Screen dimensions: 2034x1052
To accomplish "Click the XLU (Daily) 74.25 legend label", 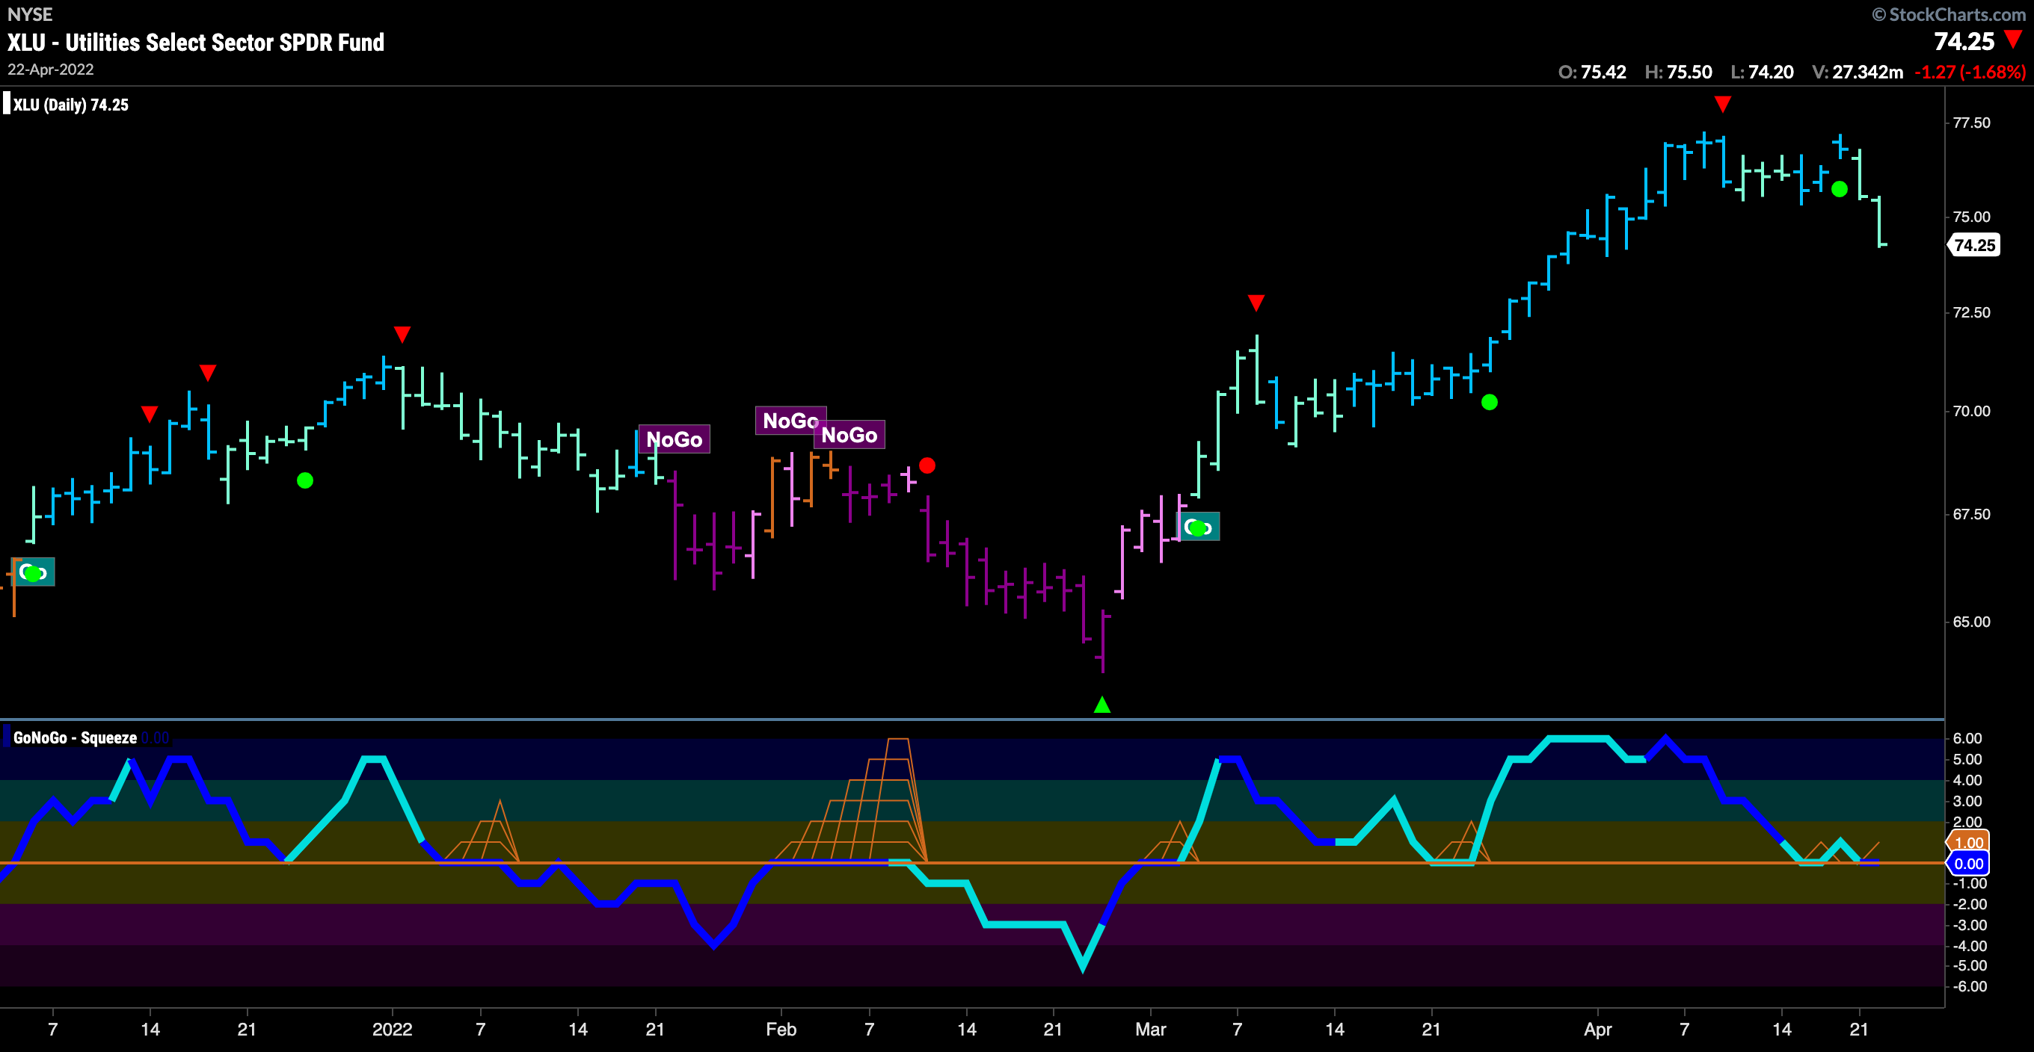I will pyautogui.click(x=70, y=105).
